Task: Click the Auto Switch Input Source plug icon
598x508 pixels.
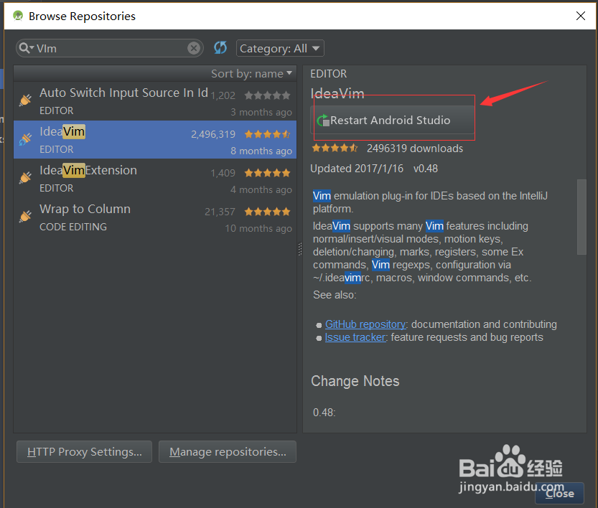Action: tap(26, 100)
